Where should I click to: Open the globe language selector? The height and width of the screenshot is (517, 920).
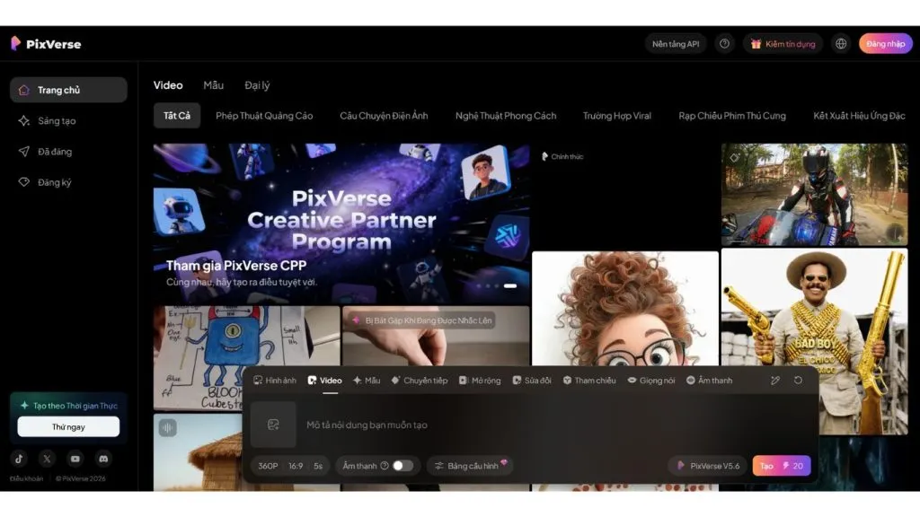[x=841, y=44]
